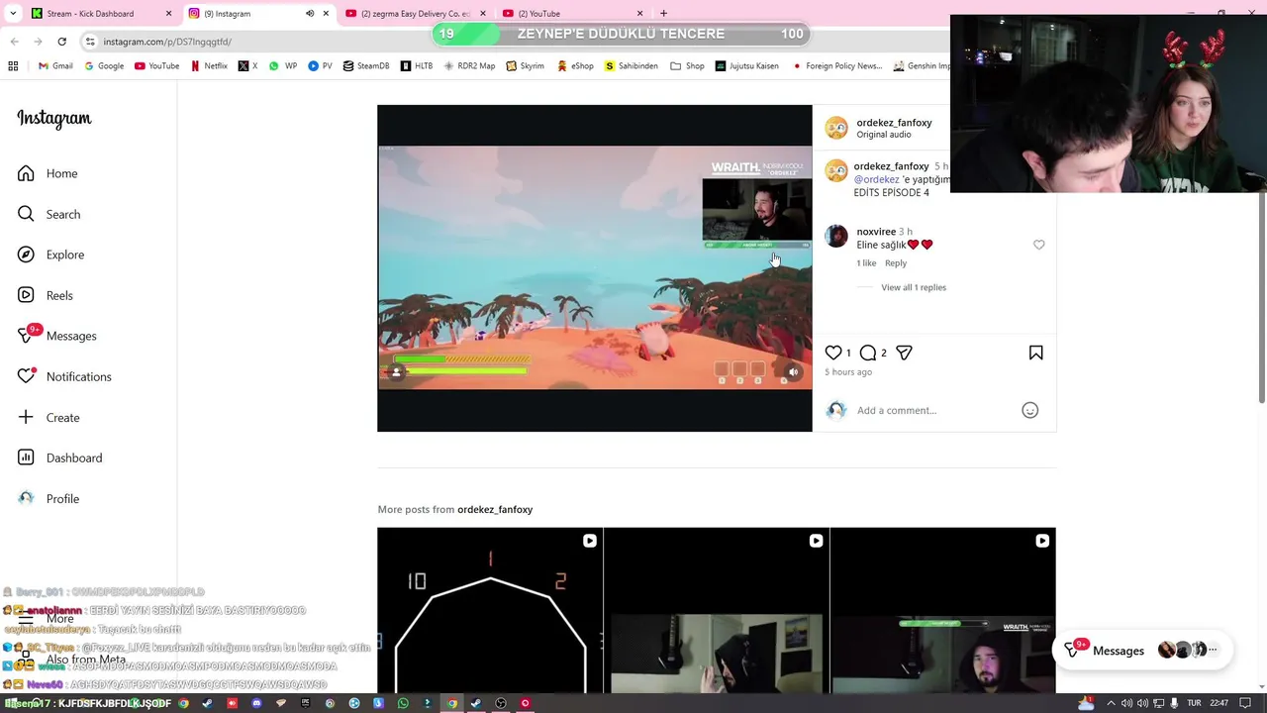The width and height of the screenshot is (1267, 713).
Task: Click the Create plus icon
Action: [26, 417]
